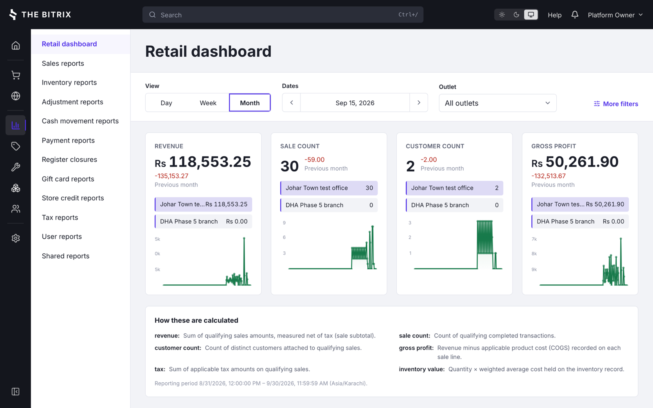Select Day view
The image size is (653, 408).
pos(166,103)
